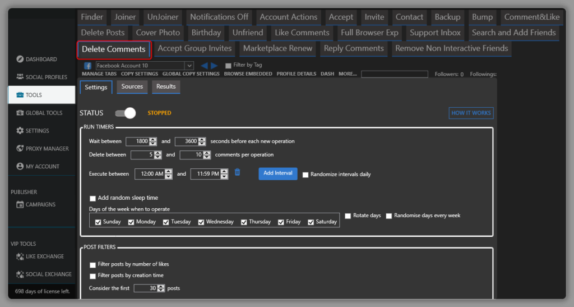Click the Facebook account logo icon

[87, 66]
